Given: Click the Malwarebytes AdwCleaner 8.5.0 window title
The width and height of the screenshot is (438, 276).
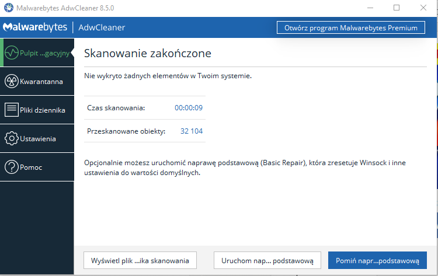Looking at the screenshot, I should tap(65, 8).
